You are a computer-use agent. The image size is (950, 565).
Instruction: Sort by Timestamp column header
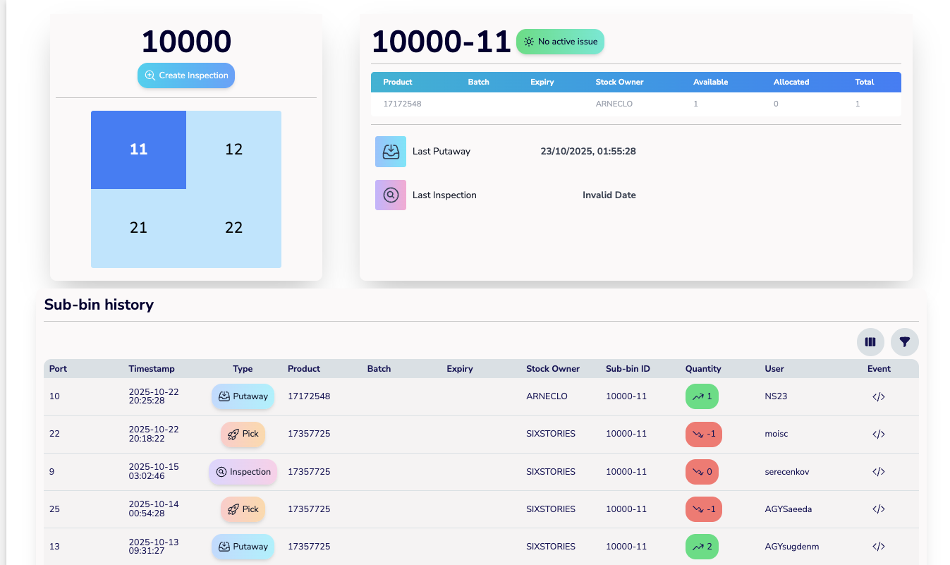tap(152, 369)
